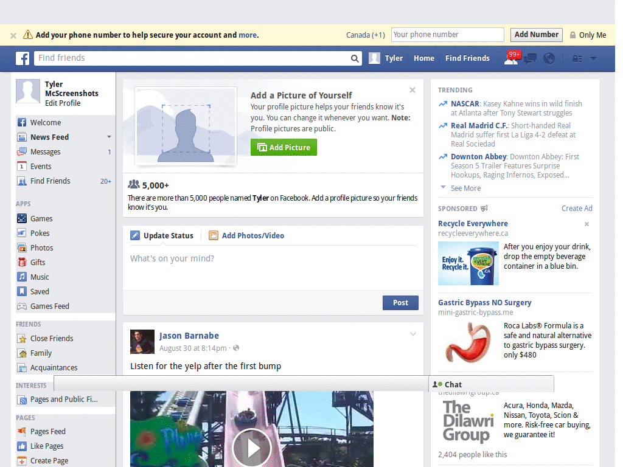The height and width of the screenshot is (467, 623).
Task: Open Tyler profile in top bar
Action: point(386,58)
